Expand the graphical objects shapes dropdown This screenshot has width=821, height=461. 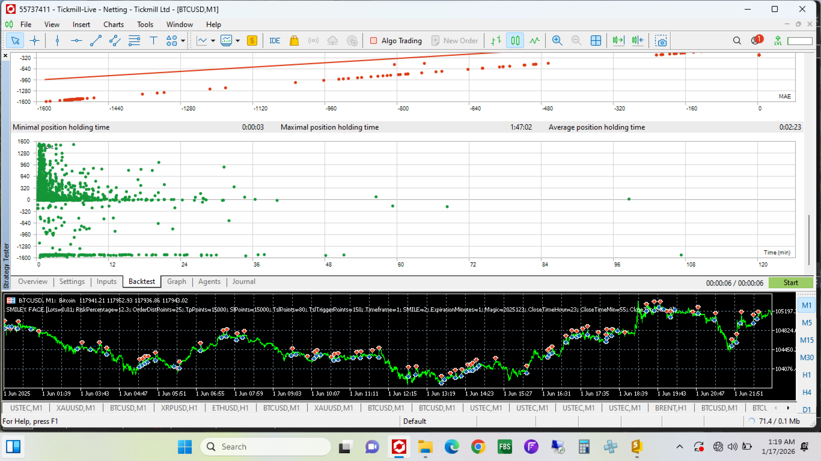coord(183,41)
